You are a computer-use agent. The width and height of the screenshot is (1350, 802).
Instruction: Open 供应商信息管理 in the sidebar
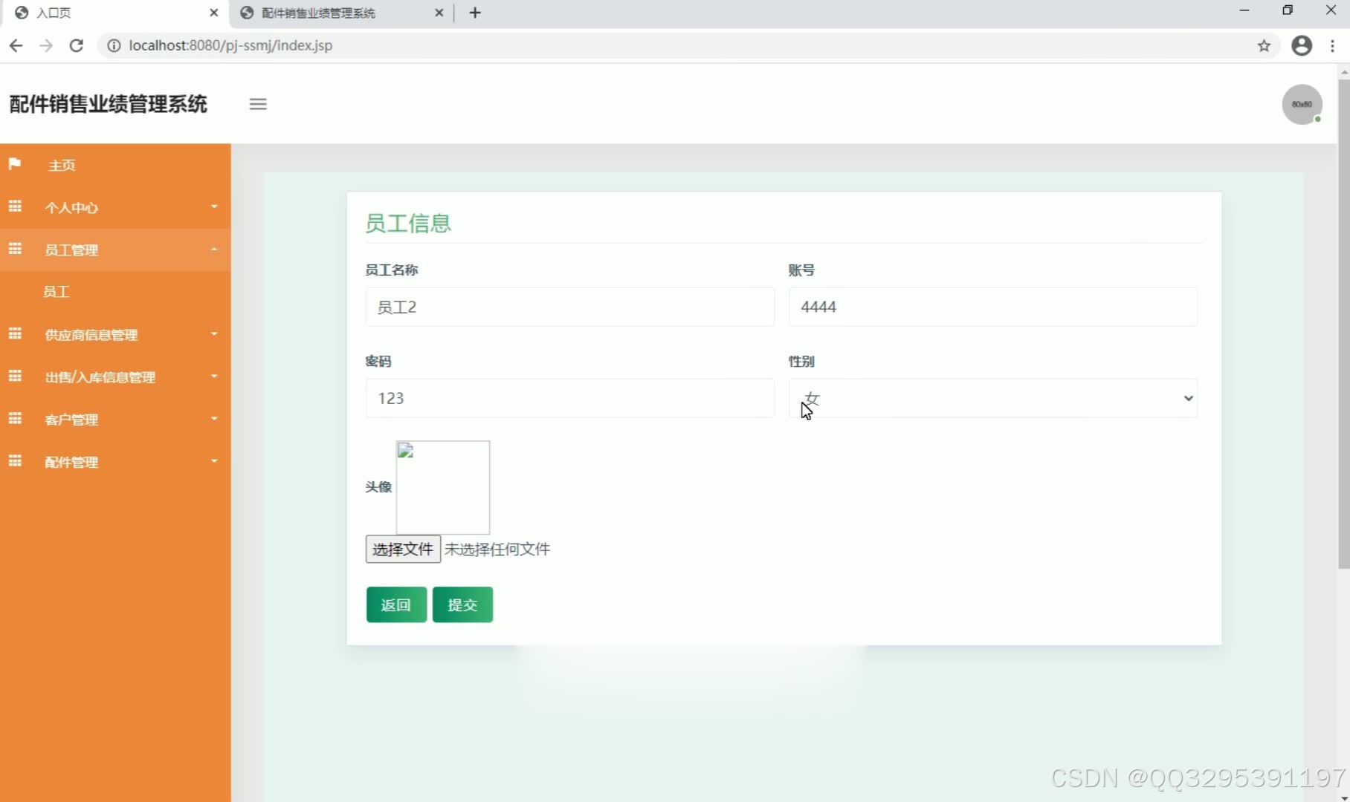click(x=115, y=334)
